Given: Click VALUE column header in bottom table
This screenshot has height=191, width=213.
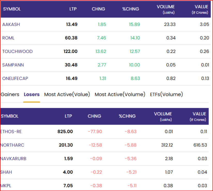Looking at the screenshot, I should (x=199, y=116).
